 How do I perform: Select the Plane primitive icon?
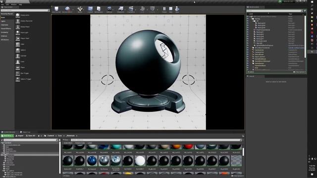point(18,67)
